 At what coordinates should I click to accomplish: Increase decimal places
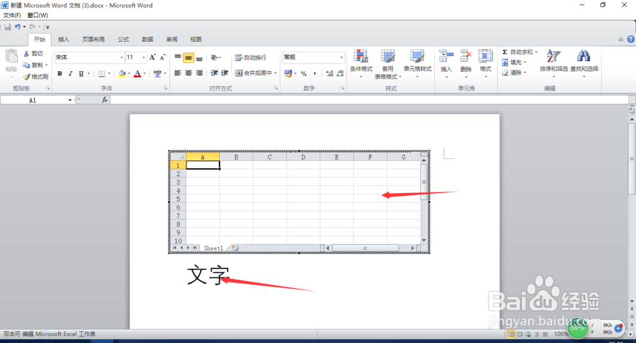point(329,73)
